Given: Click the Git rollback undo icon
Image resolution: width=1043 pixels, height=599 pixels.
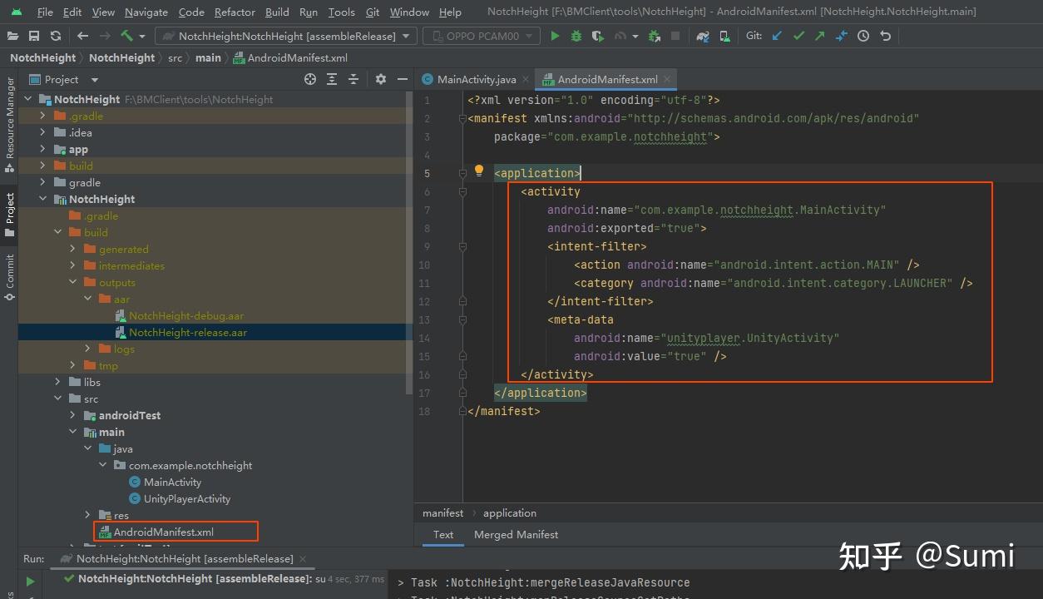Looking at the screenshot, I should 885,36.
